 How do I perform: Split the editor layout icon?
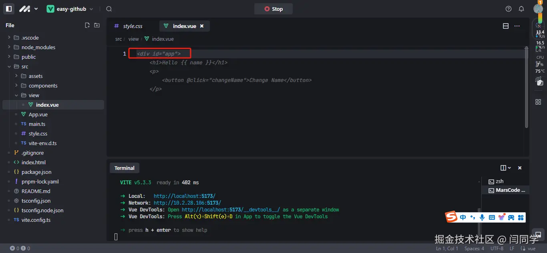(x=506, y=26)
